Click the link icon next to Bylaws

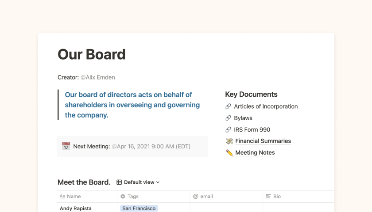(229, 118)
